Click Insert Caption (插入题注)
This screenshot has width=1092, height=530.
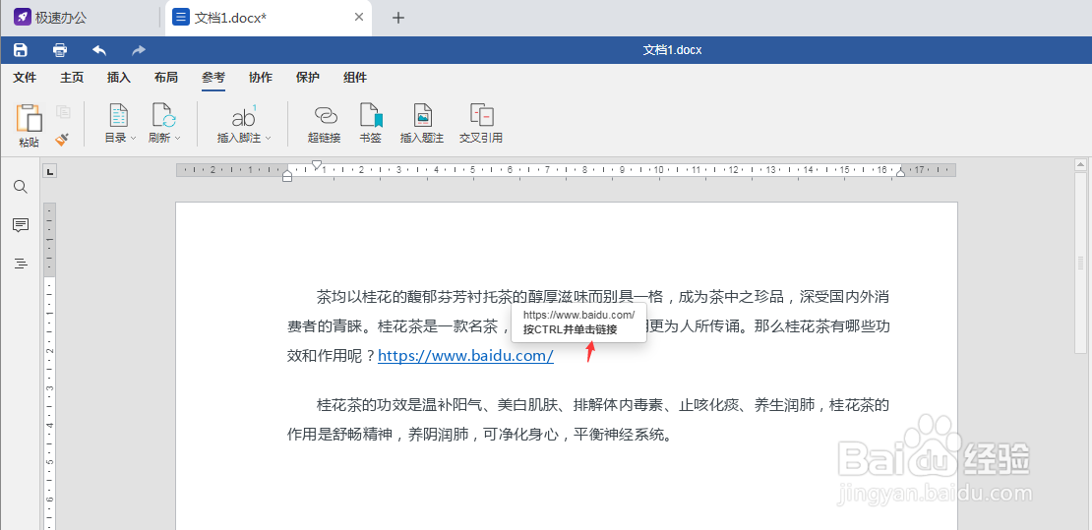[x=422, y=123]
